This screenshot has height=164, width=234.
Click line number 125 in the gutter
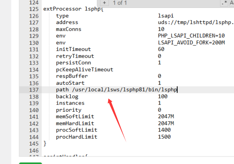pyautogui.click(x=33, y=9)
